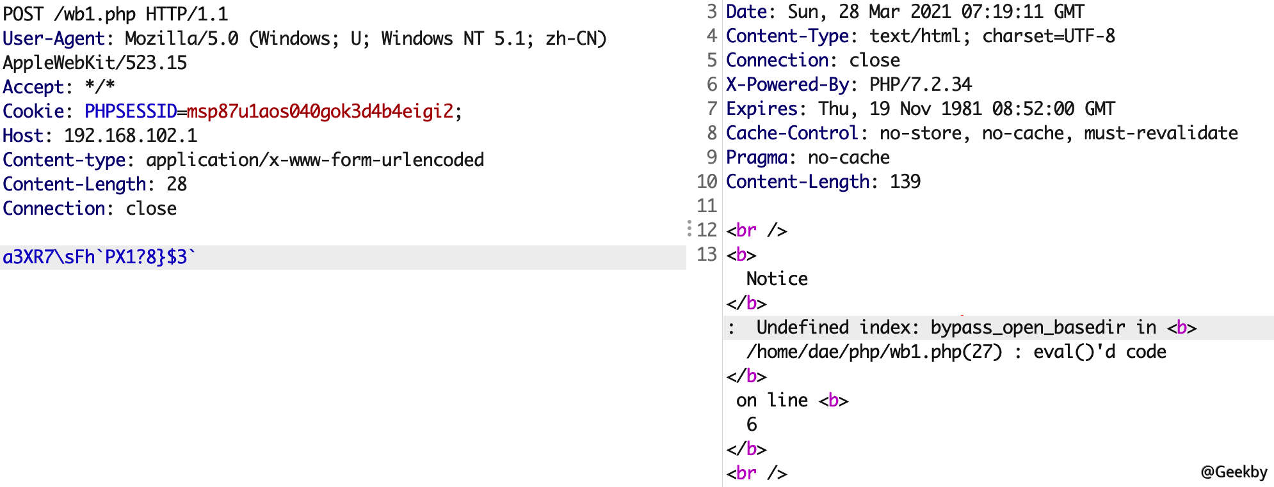Image resolution: width=1274 pixels, height=487 pixels.
Task: Click line number 13 in response gutter
Action: point(706,254)
